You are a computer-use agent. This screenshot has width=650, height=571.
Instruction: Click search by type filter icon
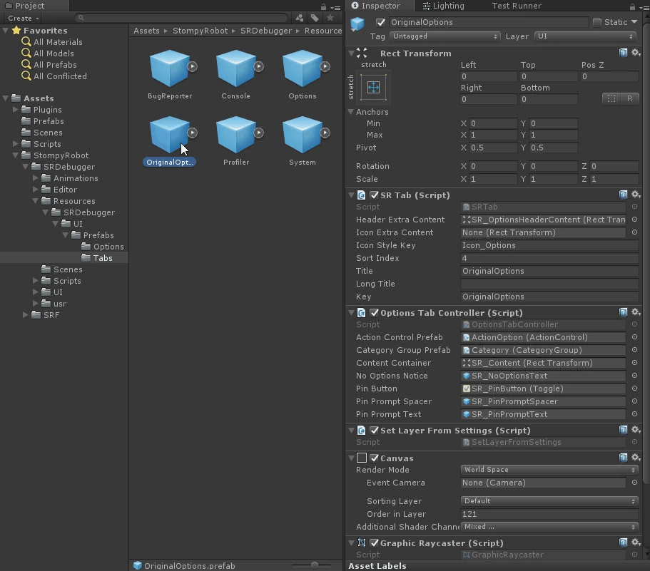[x=299, y=18]
